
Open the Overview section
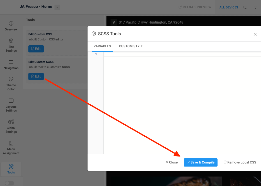[11, 26]
